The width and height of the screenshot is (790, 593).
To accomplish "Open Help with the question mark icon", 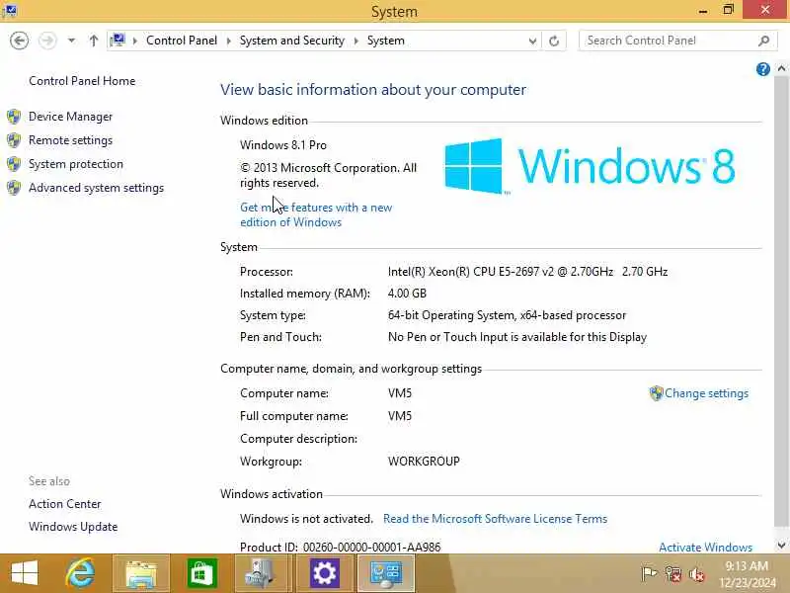I will [762, 68].
